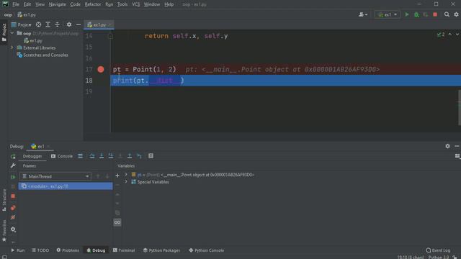This screenshot has height=259, width=461.
Task: Open Project view dropdown
Action: point(21,24)
